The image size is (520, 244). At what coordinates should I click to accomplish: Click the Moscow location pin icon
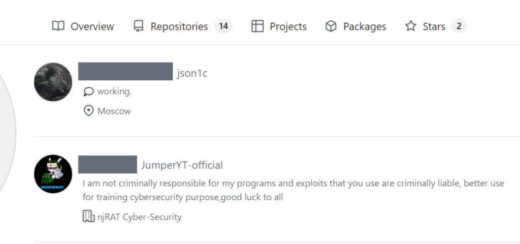pyautogui.click(x=88, y=111)
